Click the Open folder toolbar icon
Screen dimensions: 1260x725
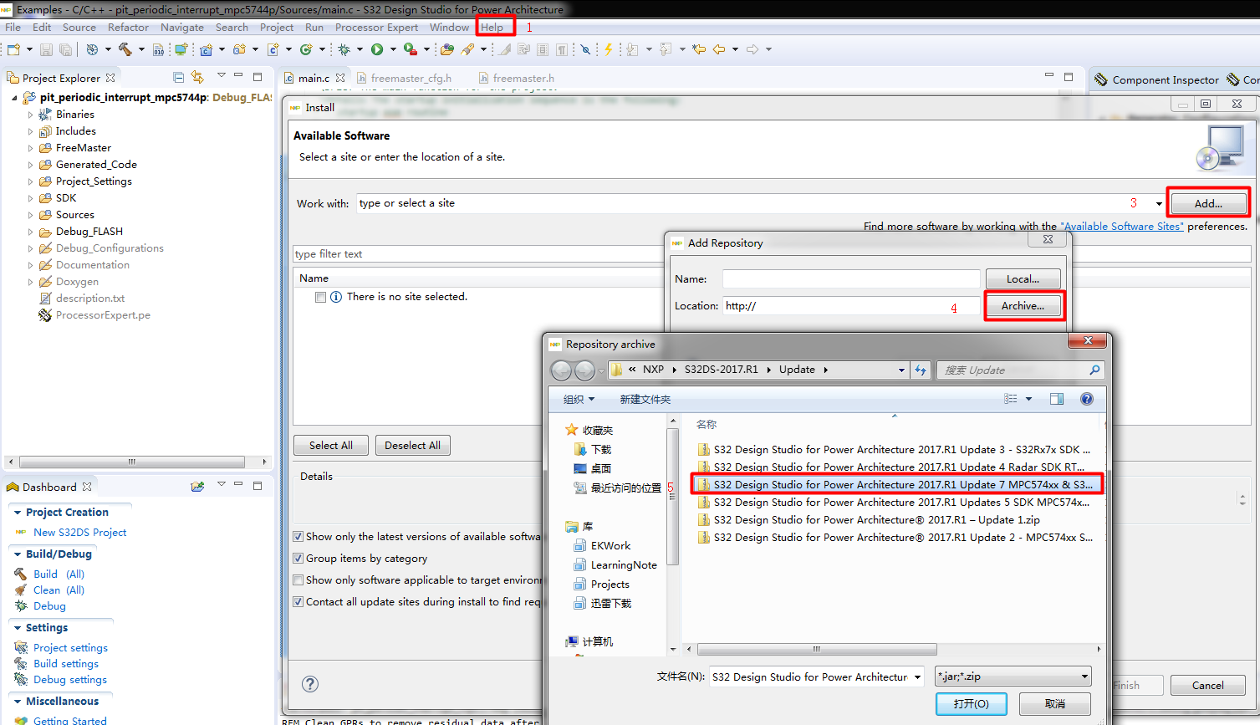(446, 49)
